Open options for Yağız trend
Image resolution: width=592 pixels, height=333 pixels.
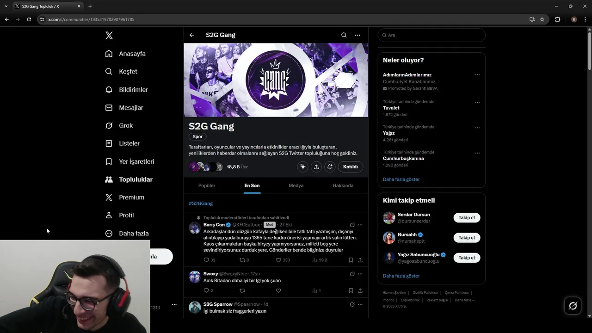[x=477, y=128]
